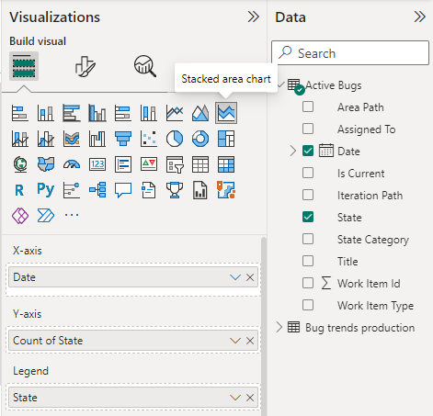Select the Power Automate visual

[46, 216]
